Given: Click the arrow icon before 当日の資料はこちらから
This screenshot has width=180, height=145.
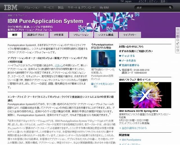Looking at the screenshot, I should [120, 128].
